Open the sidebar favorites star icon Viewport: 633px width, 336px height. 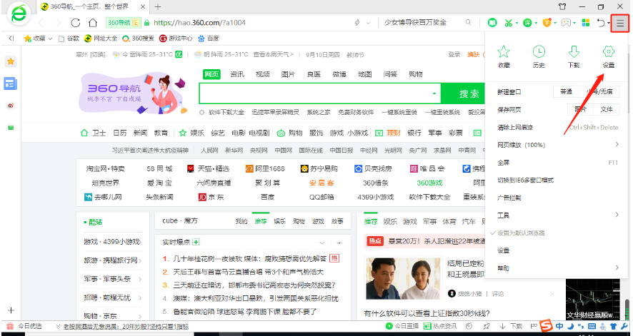point(10,62)
